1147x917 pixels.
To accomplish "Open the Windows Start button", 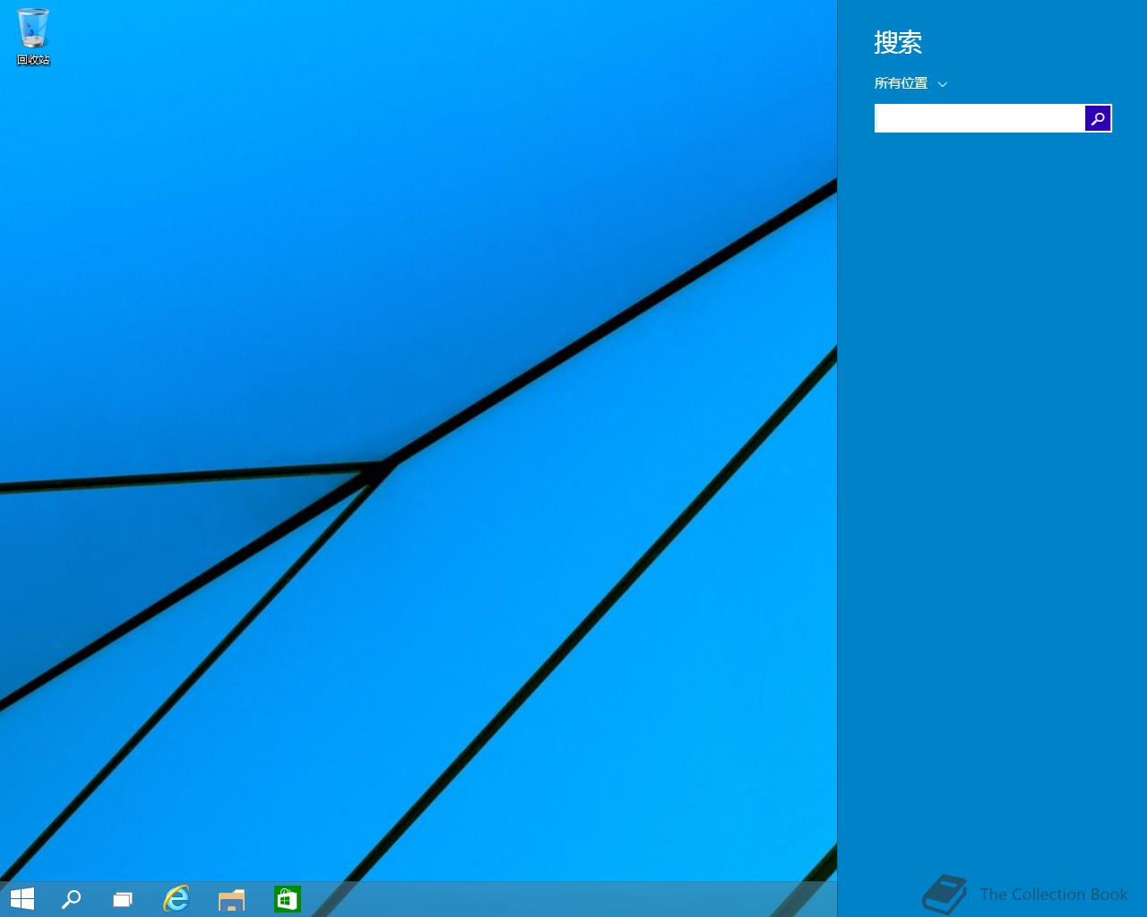I will pos(22,898).
